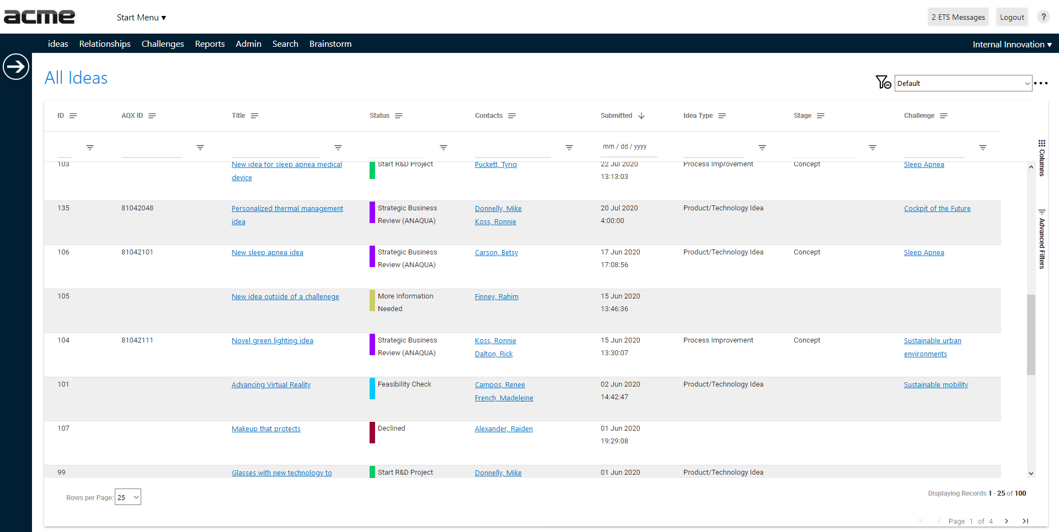Open the Contacts column filter icon
Screen dimensions: 1059x532
tap(569, 148)
